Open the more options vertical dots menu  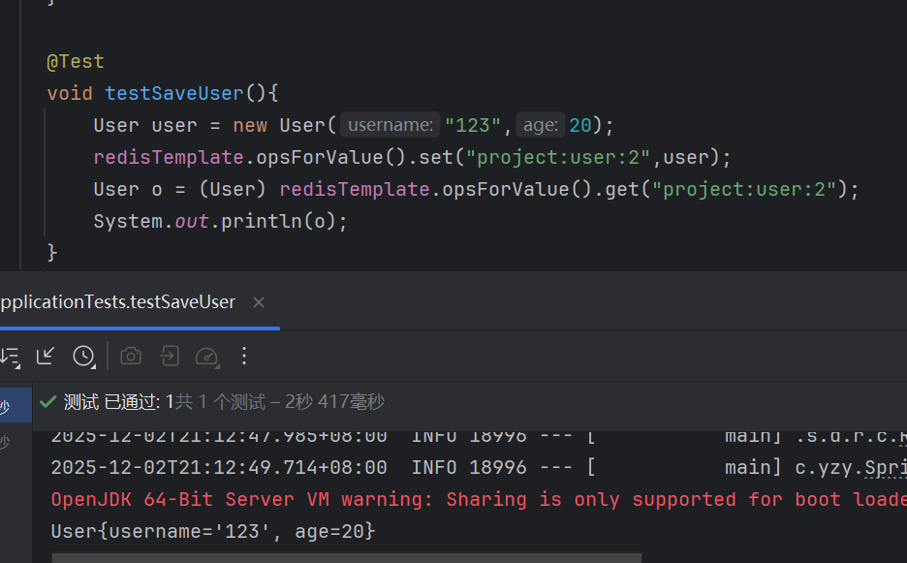244,356
